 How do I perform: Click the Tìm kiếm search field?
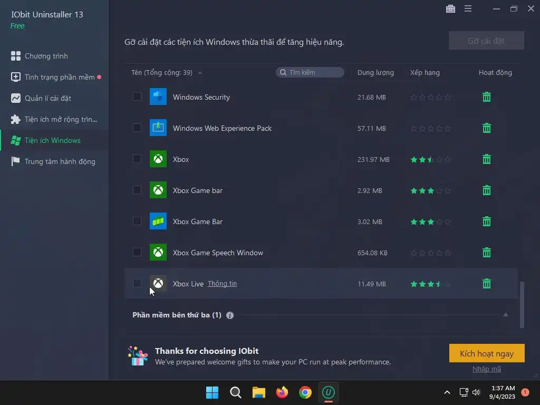310,72
